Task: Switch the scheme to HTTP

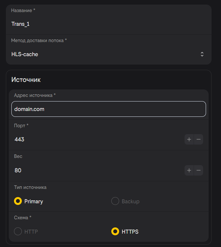Action: 18,232
